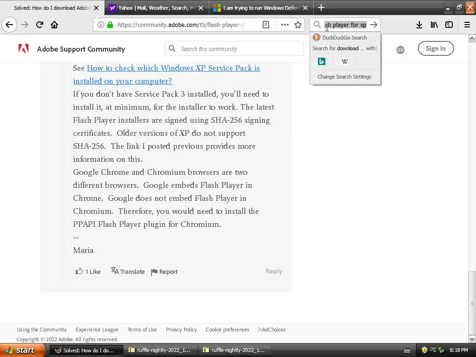This screenshot has width=476, height=357.
Task: Click the Adobe logo
Action: click(23, 48)
